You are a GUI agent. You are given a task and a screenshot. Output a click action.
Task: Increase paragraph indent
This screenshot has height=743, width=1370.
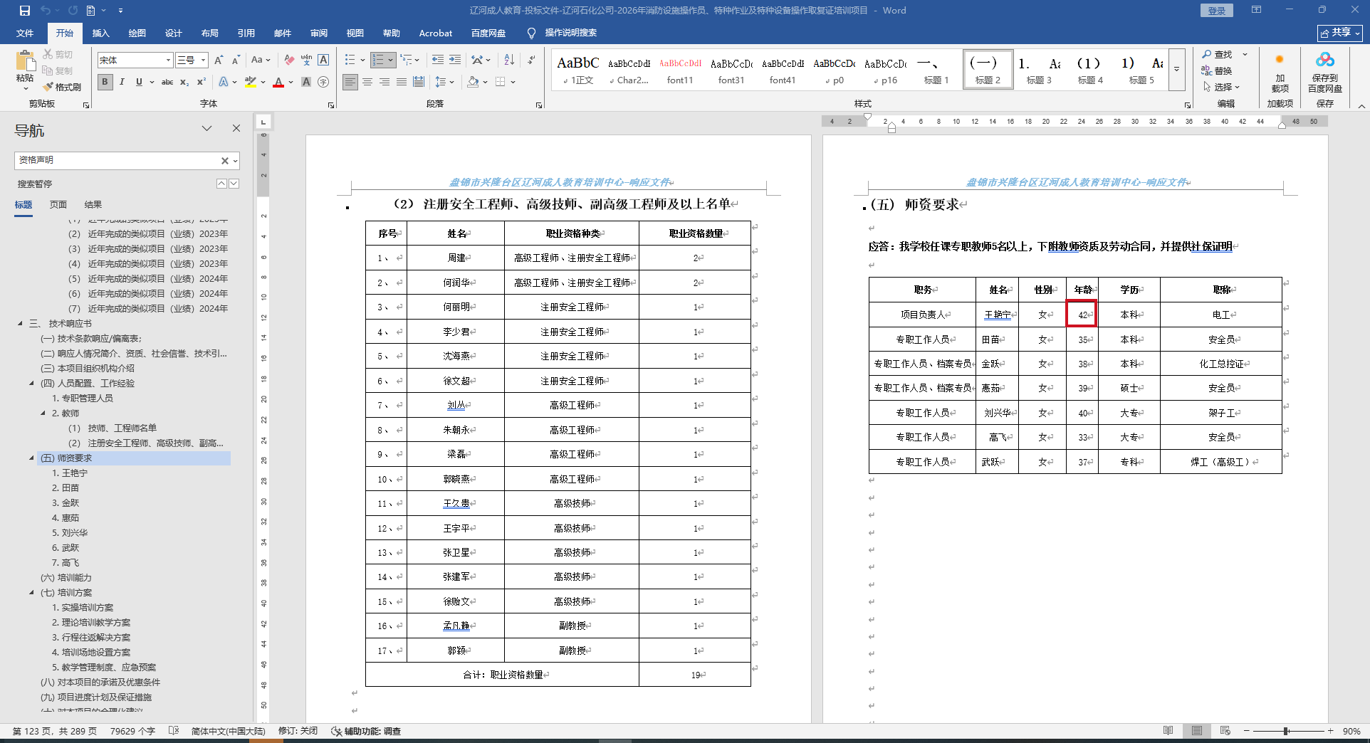click(x=455, y=60)
